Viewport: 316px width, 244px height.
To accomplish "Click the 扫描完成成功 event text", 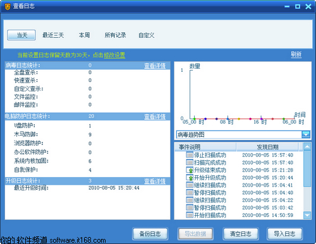I will (210, 163).
